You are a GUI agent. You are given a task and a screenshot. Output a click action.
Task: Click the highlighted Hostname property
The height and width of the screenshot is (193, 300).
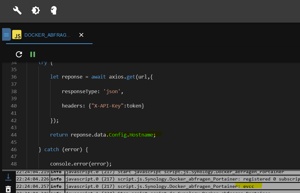[141, 135]
